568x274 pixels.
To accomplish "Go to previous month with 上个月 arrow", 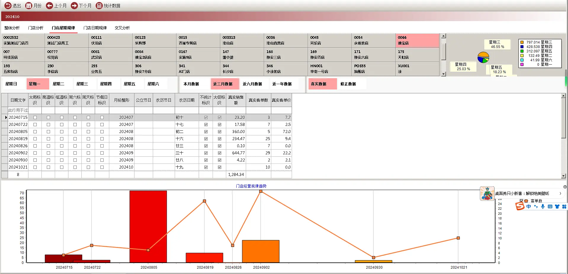I will [x=49, y=6].
